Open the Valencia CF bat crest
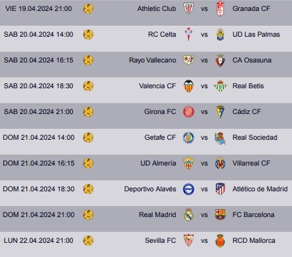 tap(189, 86)
